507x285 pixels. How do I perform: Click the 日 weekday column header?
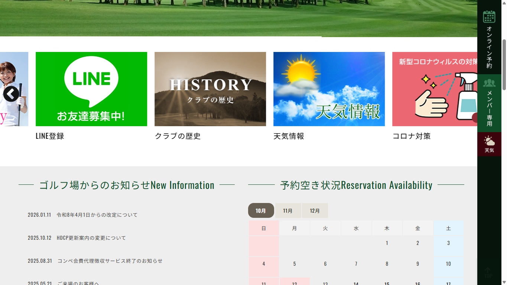coord(264,228)
